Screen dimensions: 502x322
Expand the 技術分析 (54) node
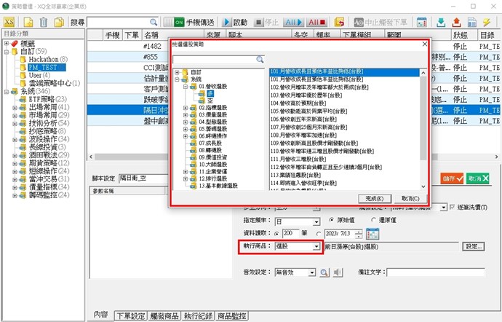pyautogui.click(x=15, y=124)
